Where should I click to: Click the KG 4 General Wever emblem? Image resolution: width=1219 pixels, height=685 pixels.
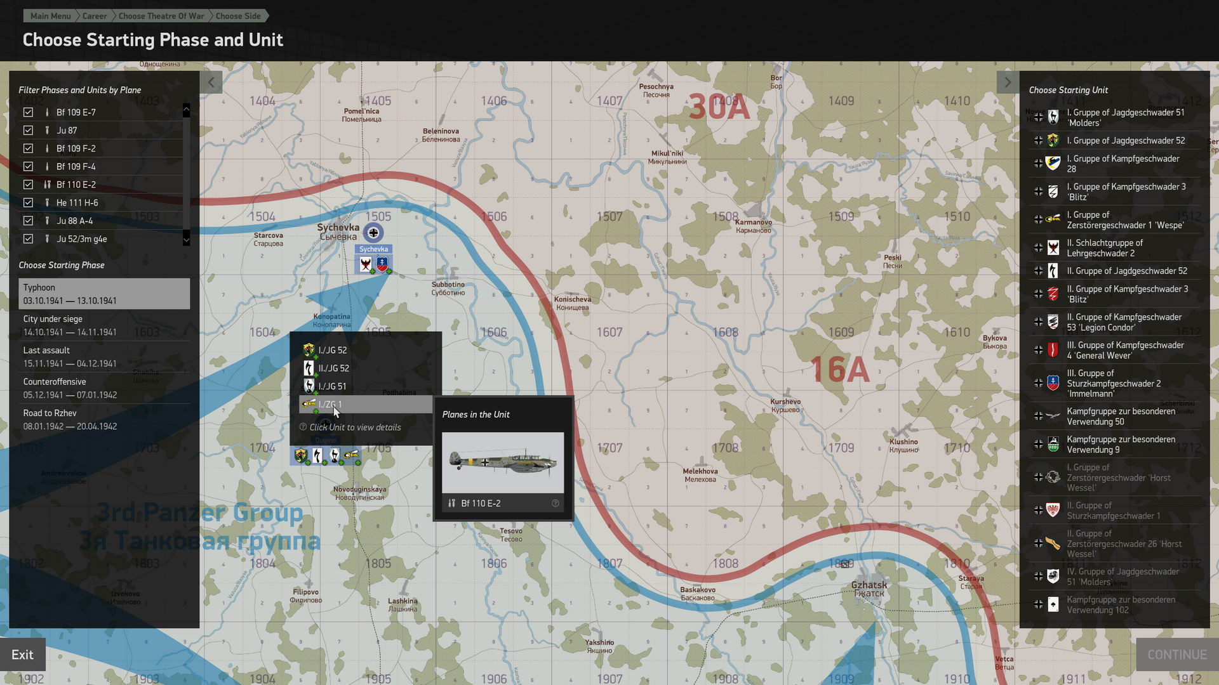coord(1053,349)
